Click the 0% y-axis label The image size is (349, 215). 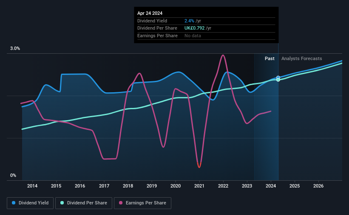(13, 175)
